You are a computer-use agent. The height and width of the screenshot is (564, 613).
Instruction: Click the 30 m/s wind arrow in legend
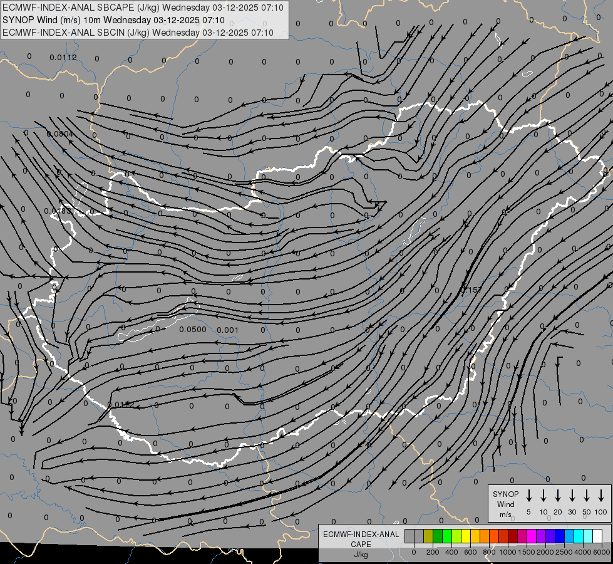(572, 495)
